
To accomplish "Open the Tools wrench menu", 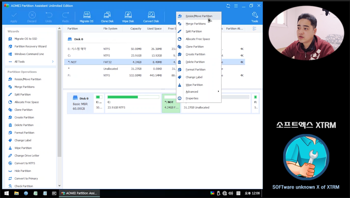I will tap(255, 17).
